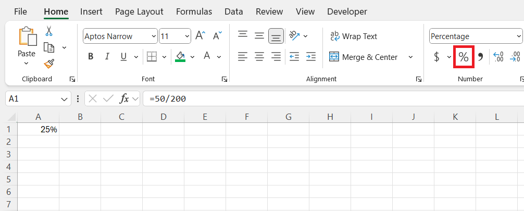Open the Paste options dropdown arrow
This screenshot has height=211, width=524.
pyautogui.click(x=27, y=64)
